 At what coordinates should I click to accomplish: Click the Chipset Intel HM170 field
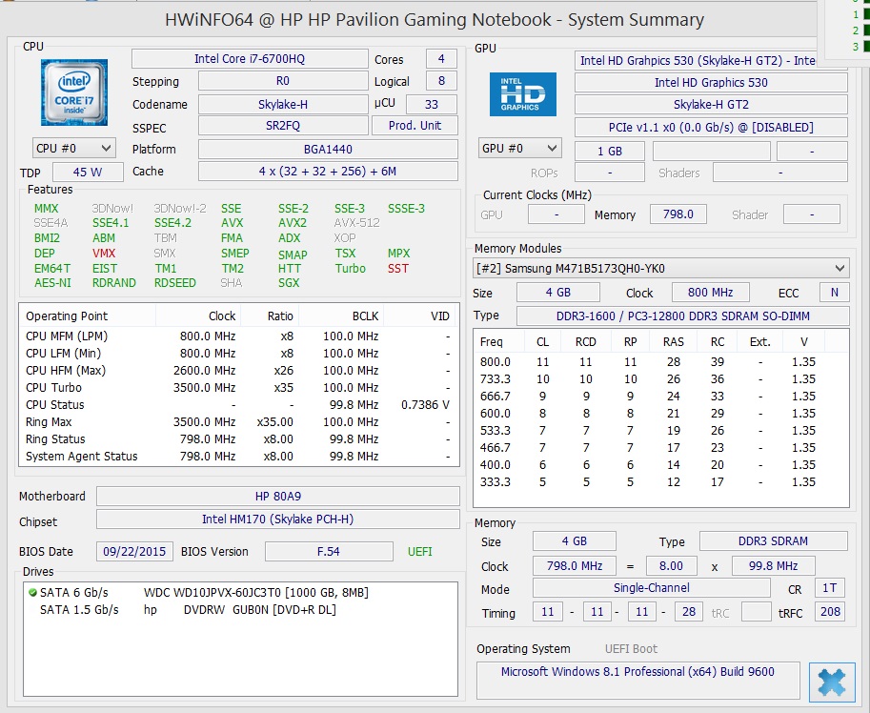(278, 519)
